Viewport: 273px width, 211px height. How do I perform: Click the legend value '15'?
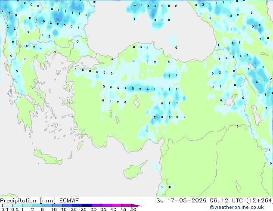(64, 209)
